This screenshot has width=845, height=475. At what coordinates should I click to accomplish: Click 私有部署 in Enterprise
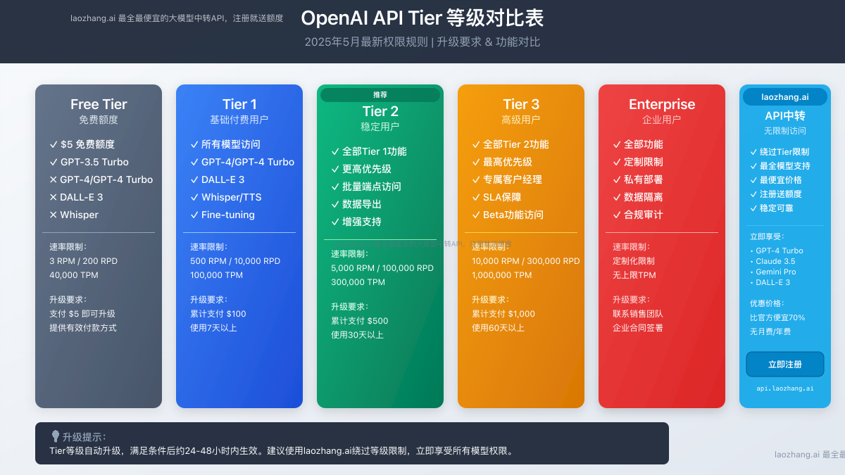click(638, 179)
